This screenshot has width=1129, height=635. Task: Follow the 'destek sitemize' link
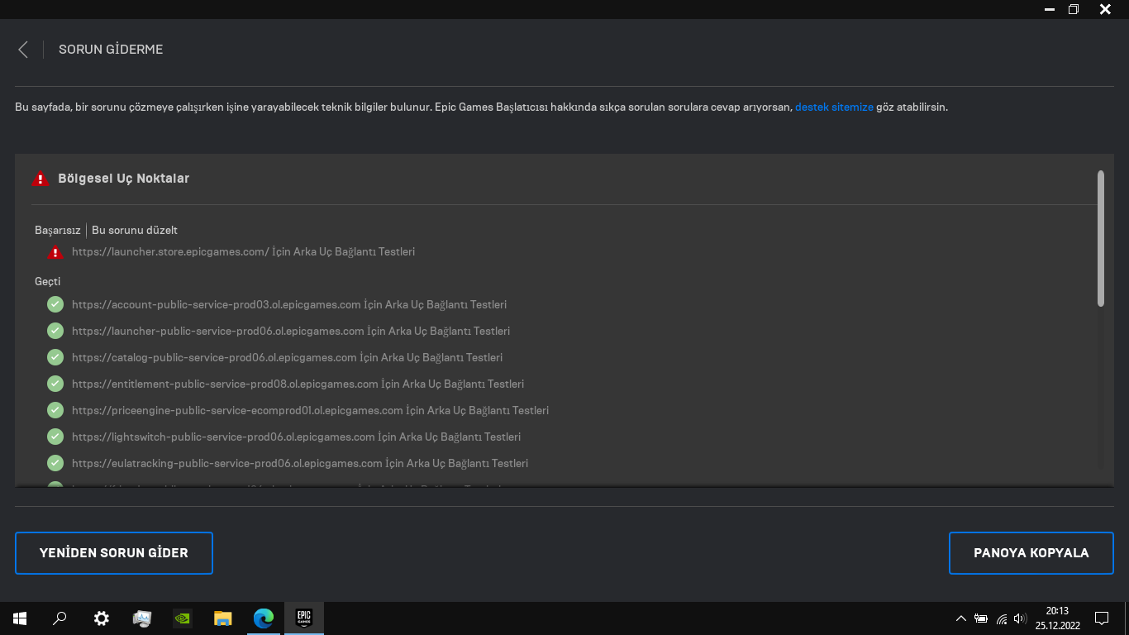tap(834, 107)
